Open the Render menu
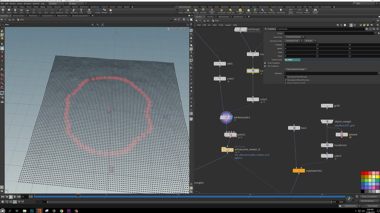Image resolution: width=380 pixels, height=213 pixels. pos(13,4)
